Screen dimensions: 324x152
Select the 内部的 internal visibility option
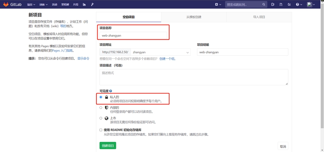(x=101, y=107)
